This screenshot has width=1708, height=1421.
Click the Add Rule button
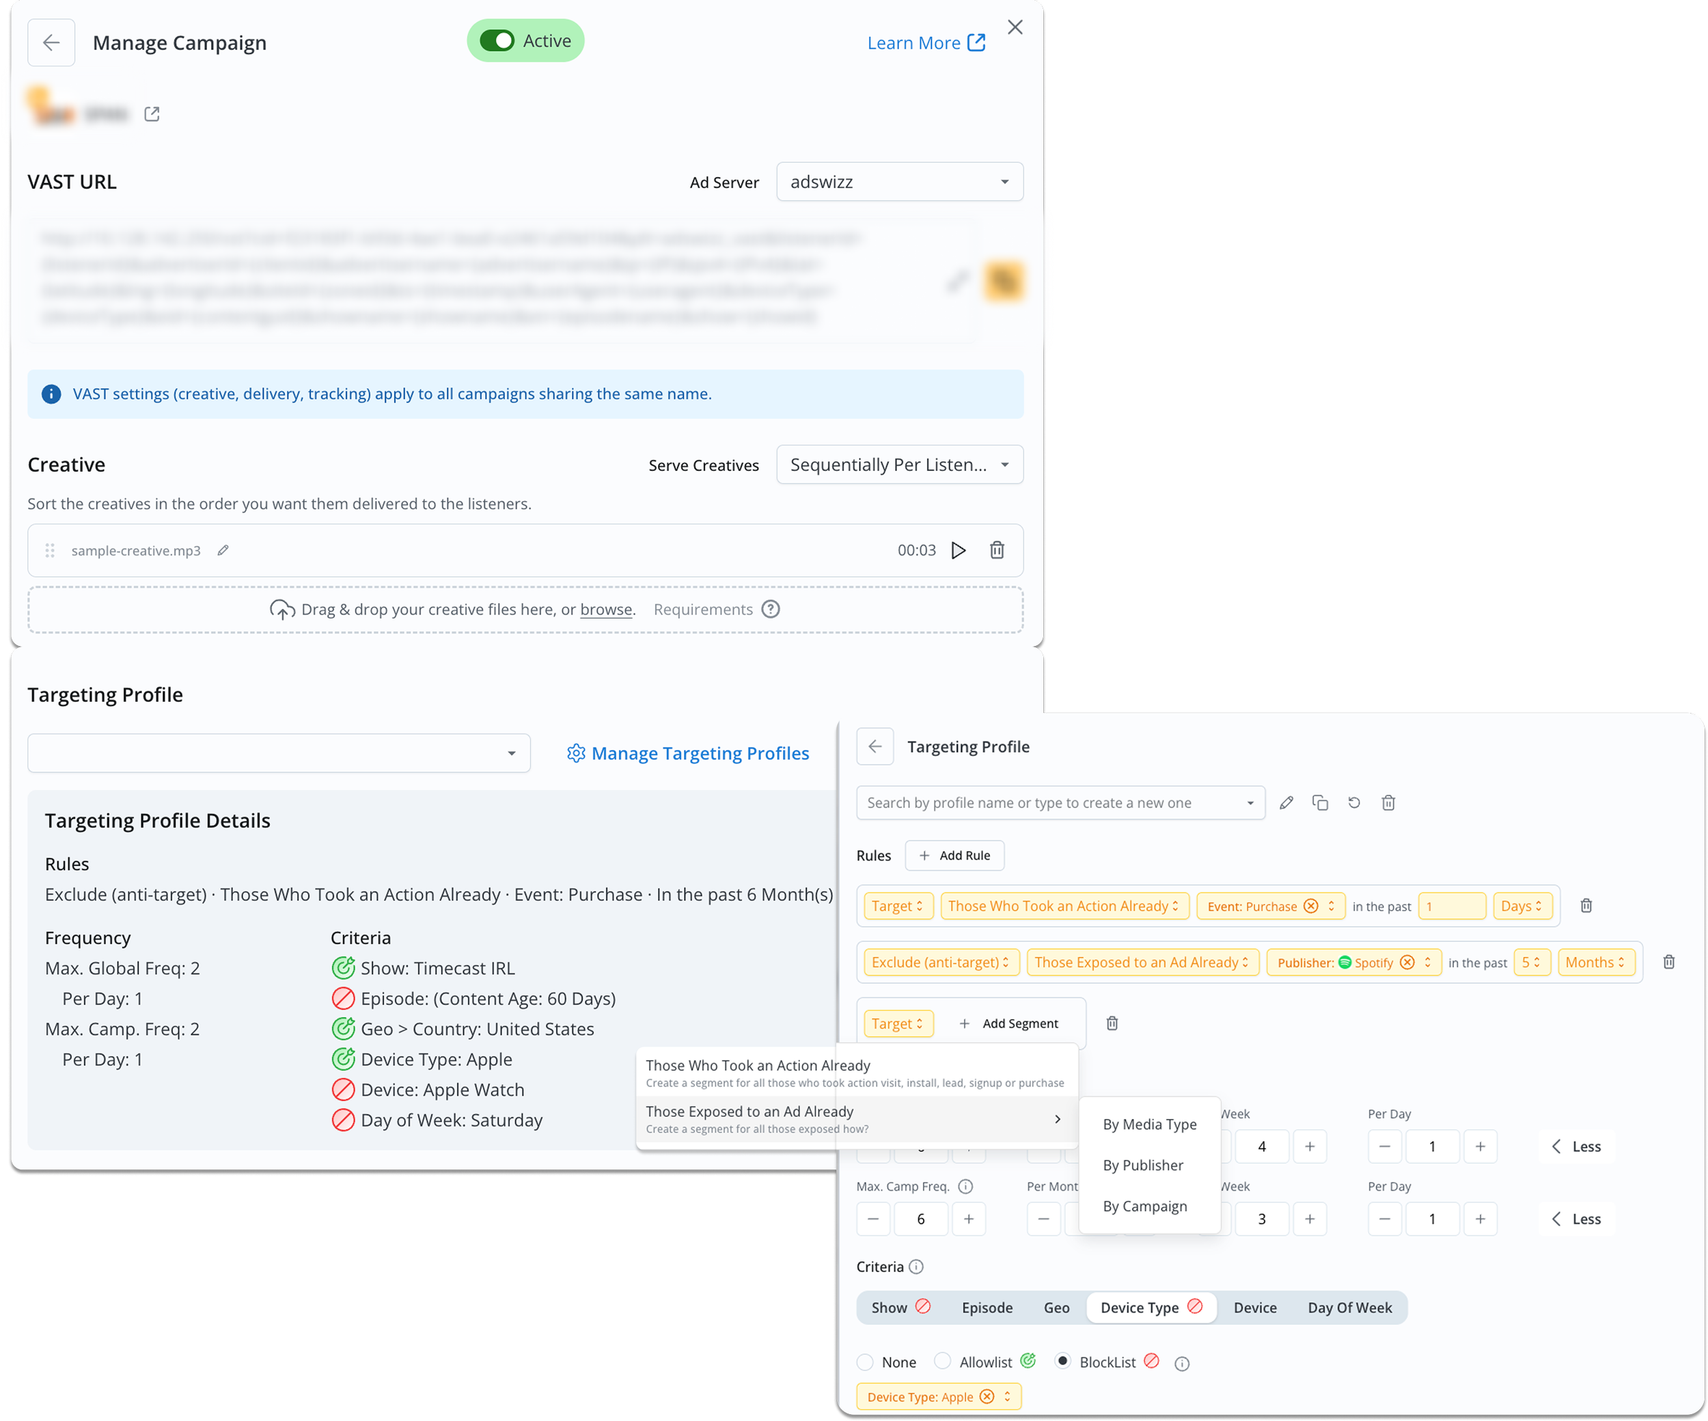click(x=954, y=855)
